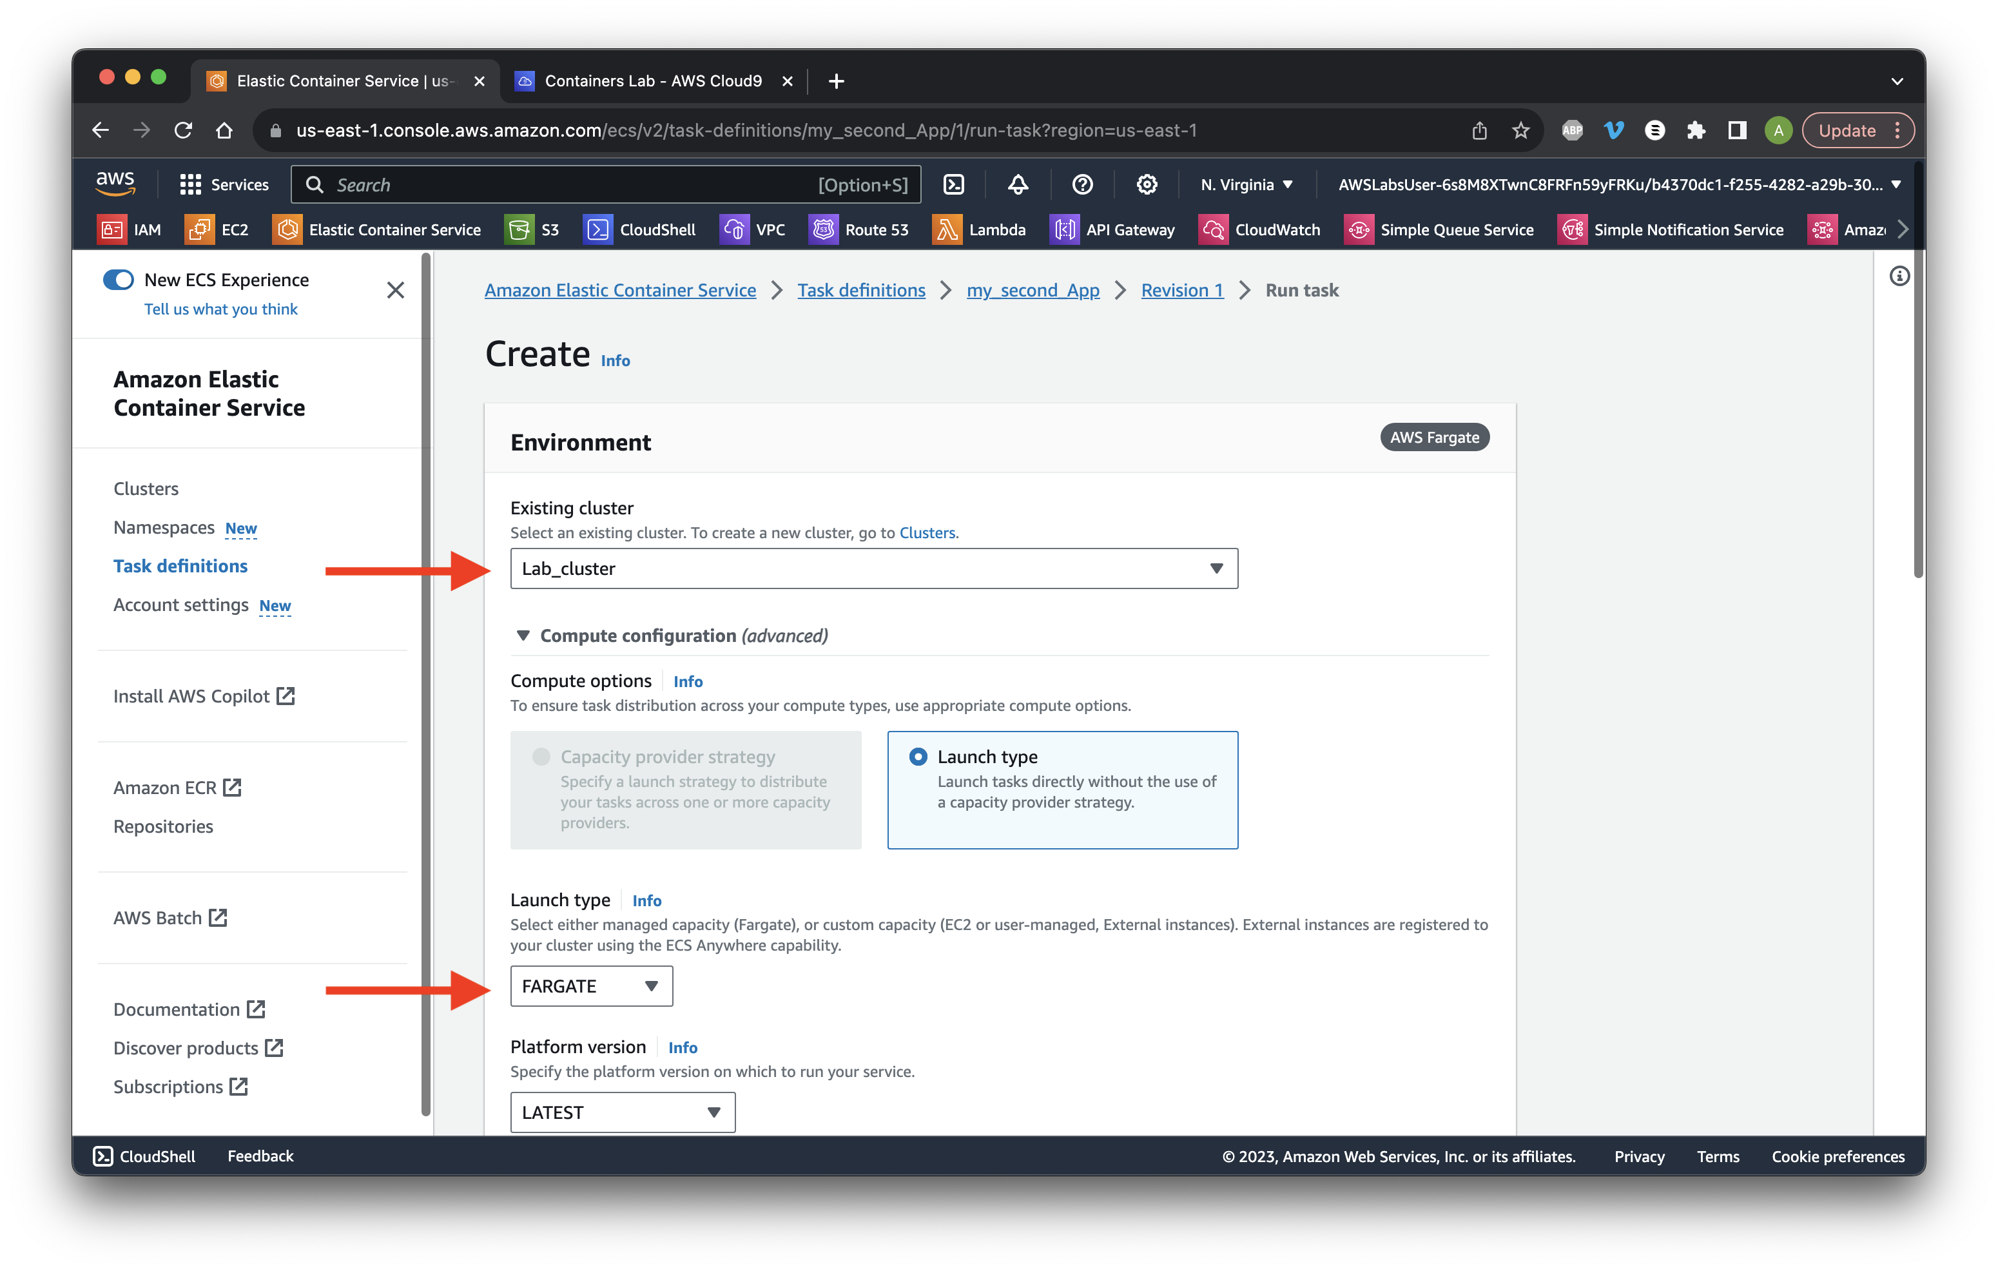Open Simple Notification Service shortcut
Screen dimensions: 1998x1271
click(1670, 230)
